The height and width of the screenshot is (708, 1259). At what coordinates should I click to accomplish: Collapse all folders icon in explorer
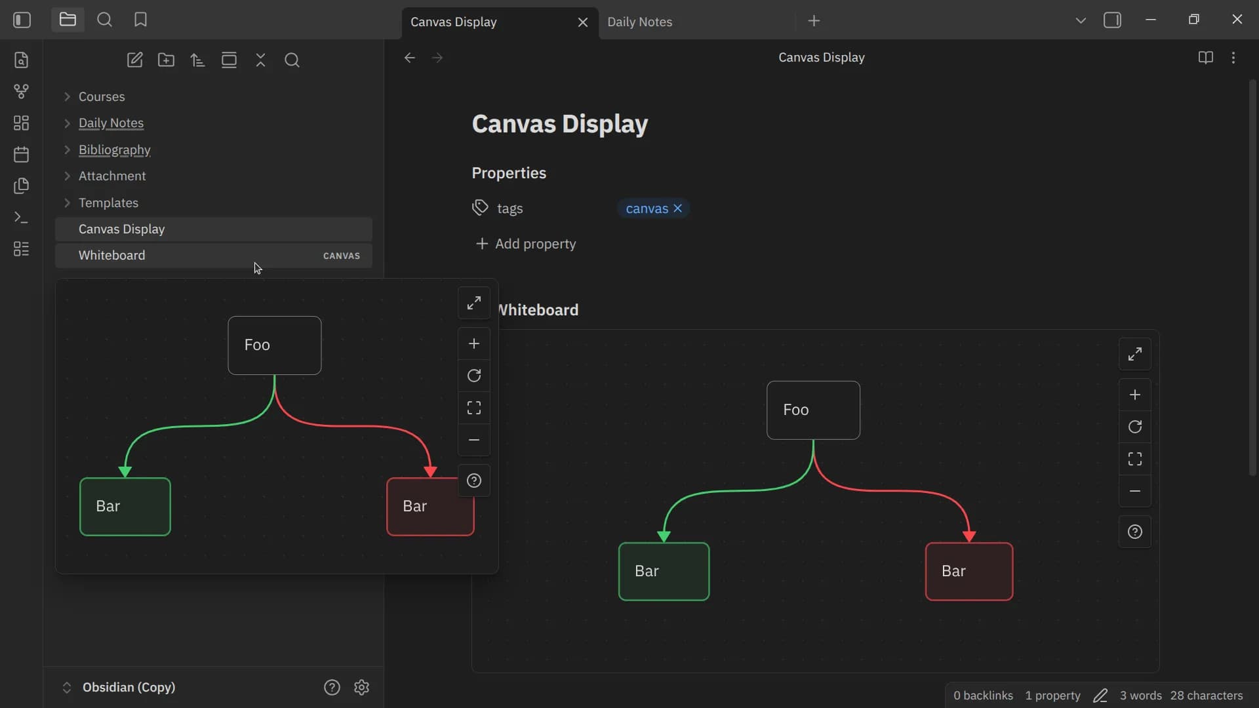(x=260, y=60)
